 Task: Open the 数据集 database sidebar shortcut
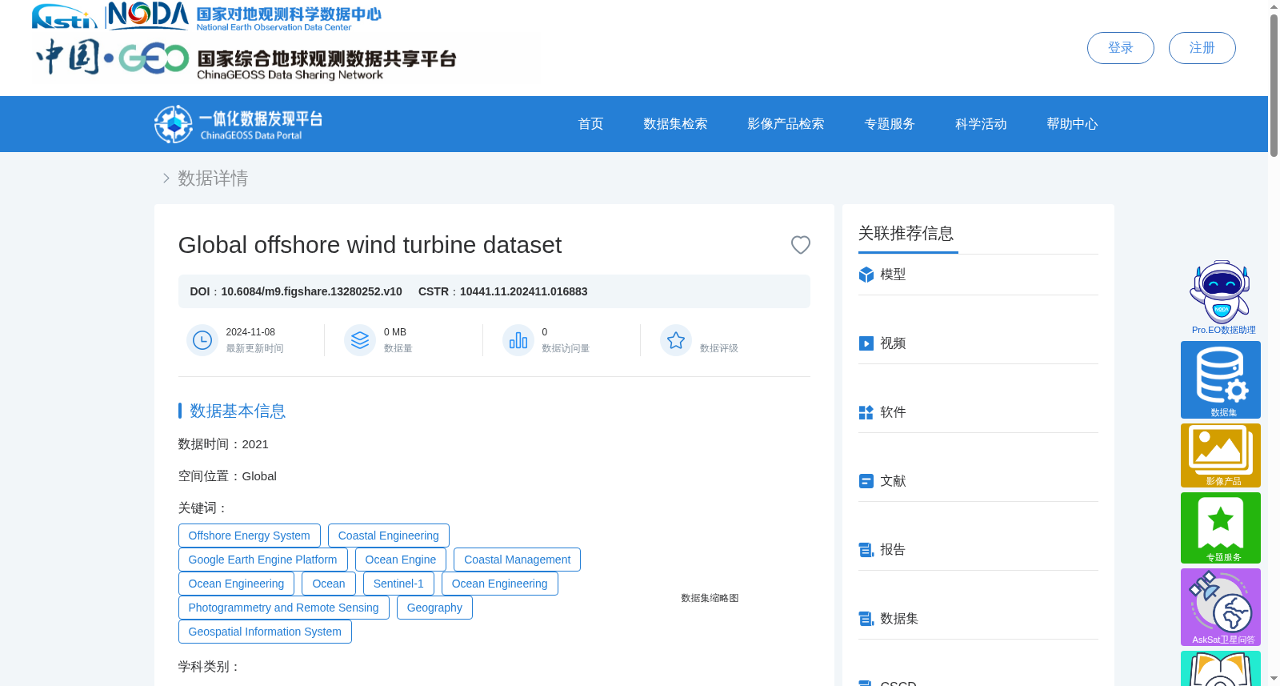tap(1221, 379)
